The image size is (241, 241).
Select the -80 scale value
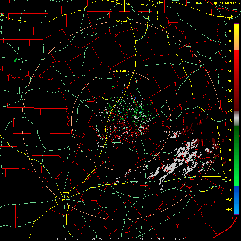229,200
